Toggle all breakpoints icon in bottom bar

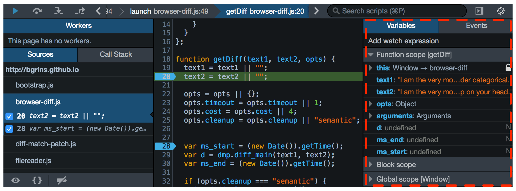coord(61,180)
